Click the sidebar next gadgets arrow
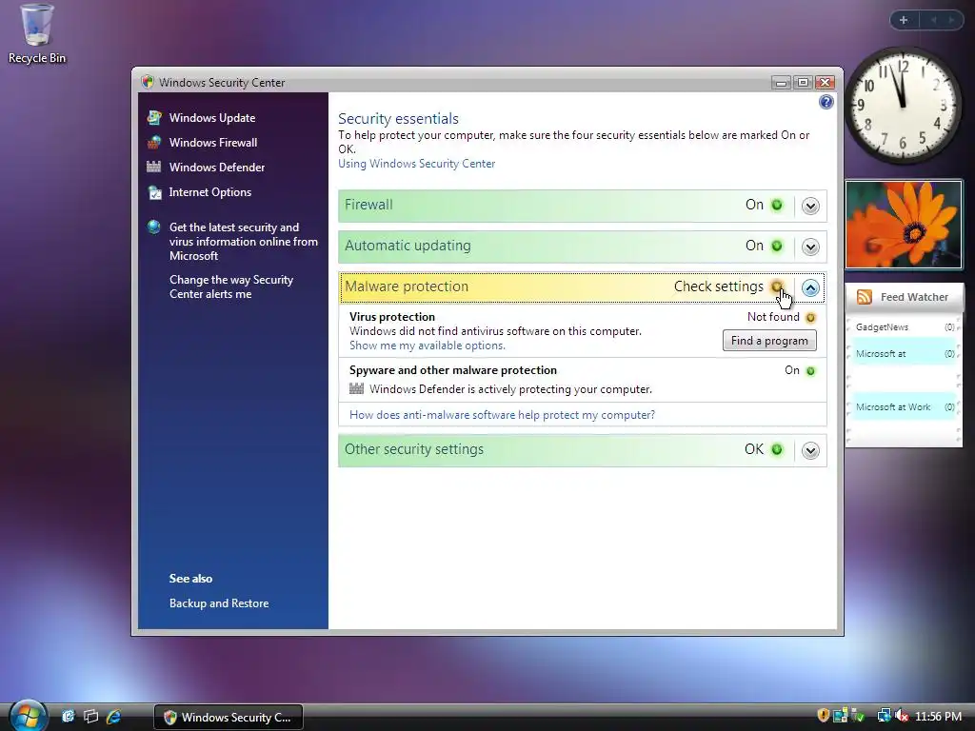Screen dimensions: 975x731 pos(951,20)
